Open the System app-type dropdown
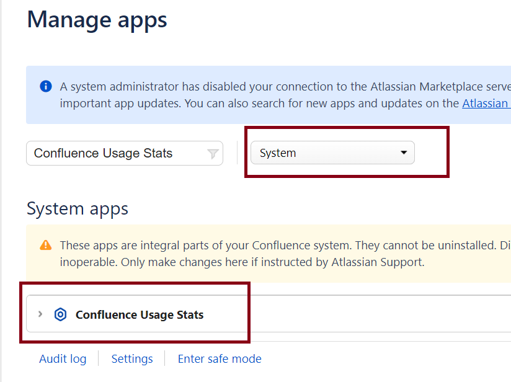Screen dimensions: 511x382 (332, 153)
